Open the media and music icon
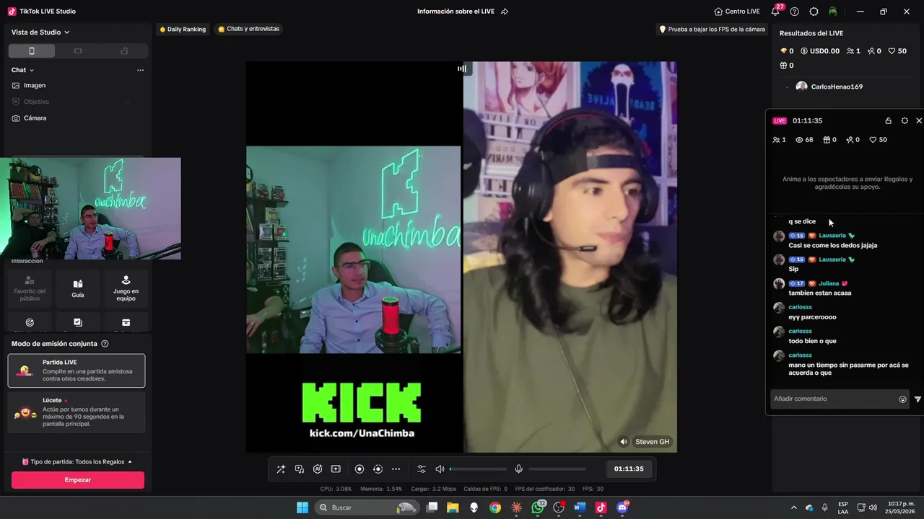 (x=299, y=469)
